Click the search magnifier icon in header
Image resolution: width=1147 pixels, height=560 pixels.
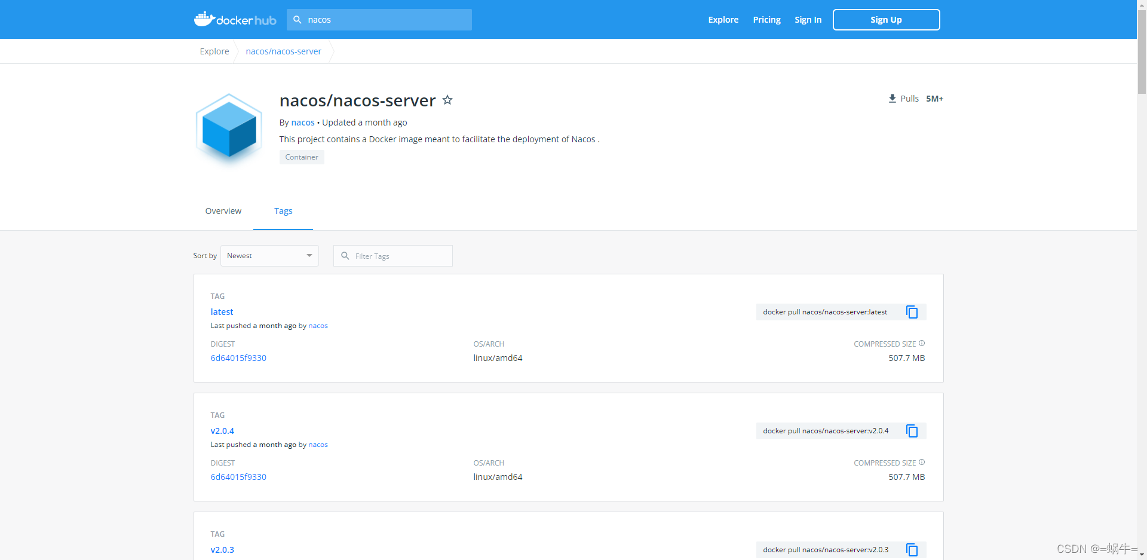tap(298, 20)
